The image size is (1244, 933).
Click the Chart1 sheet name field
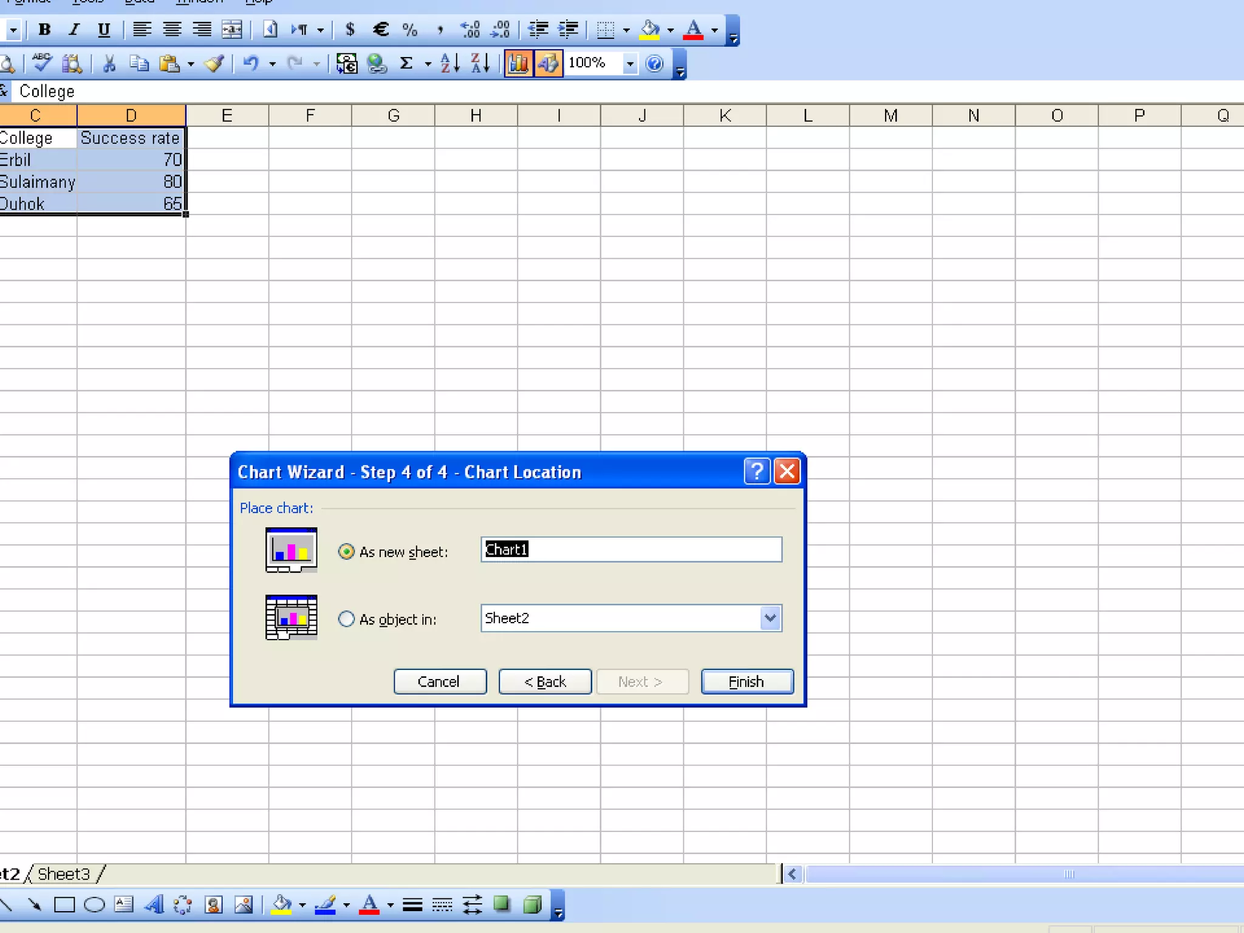(x=631, y=550)
